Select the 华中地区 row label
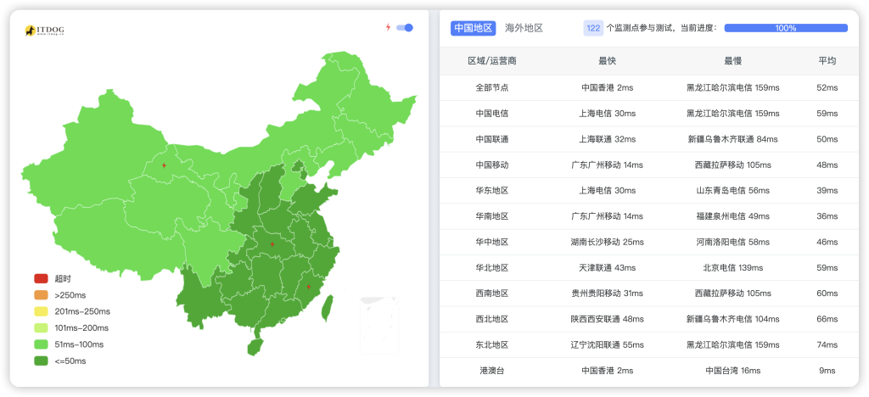Image resolution: width=869 pixels, height=397 pixels. tap(492, 242)
